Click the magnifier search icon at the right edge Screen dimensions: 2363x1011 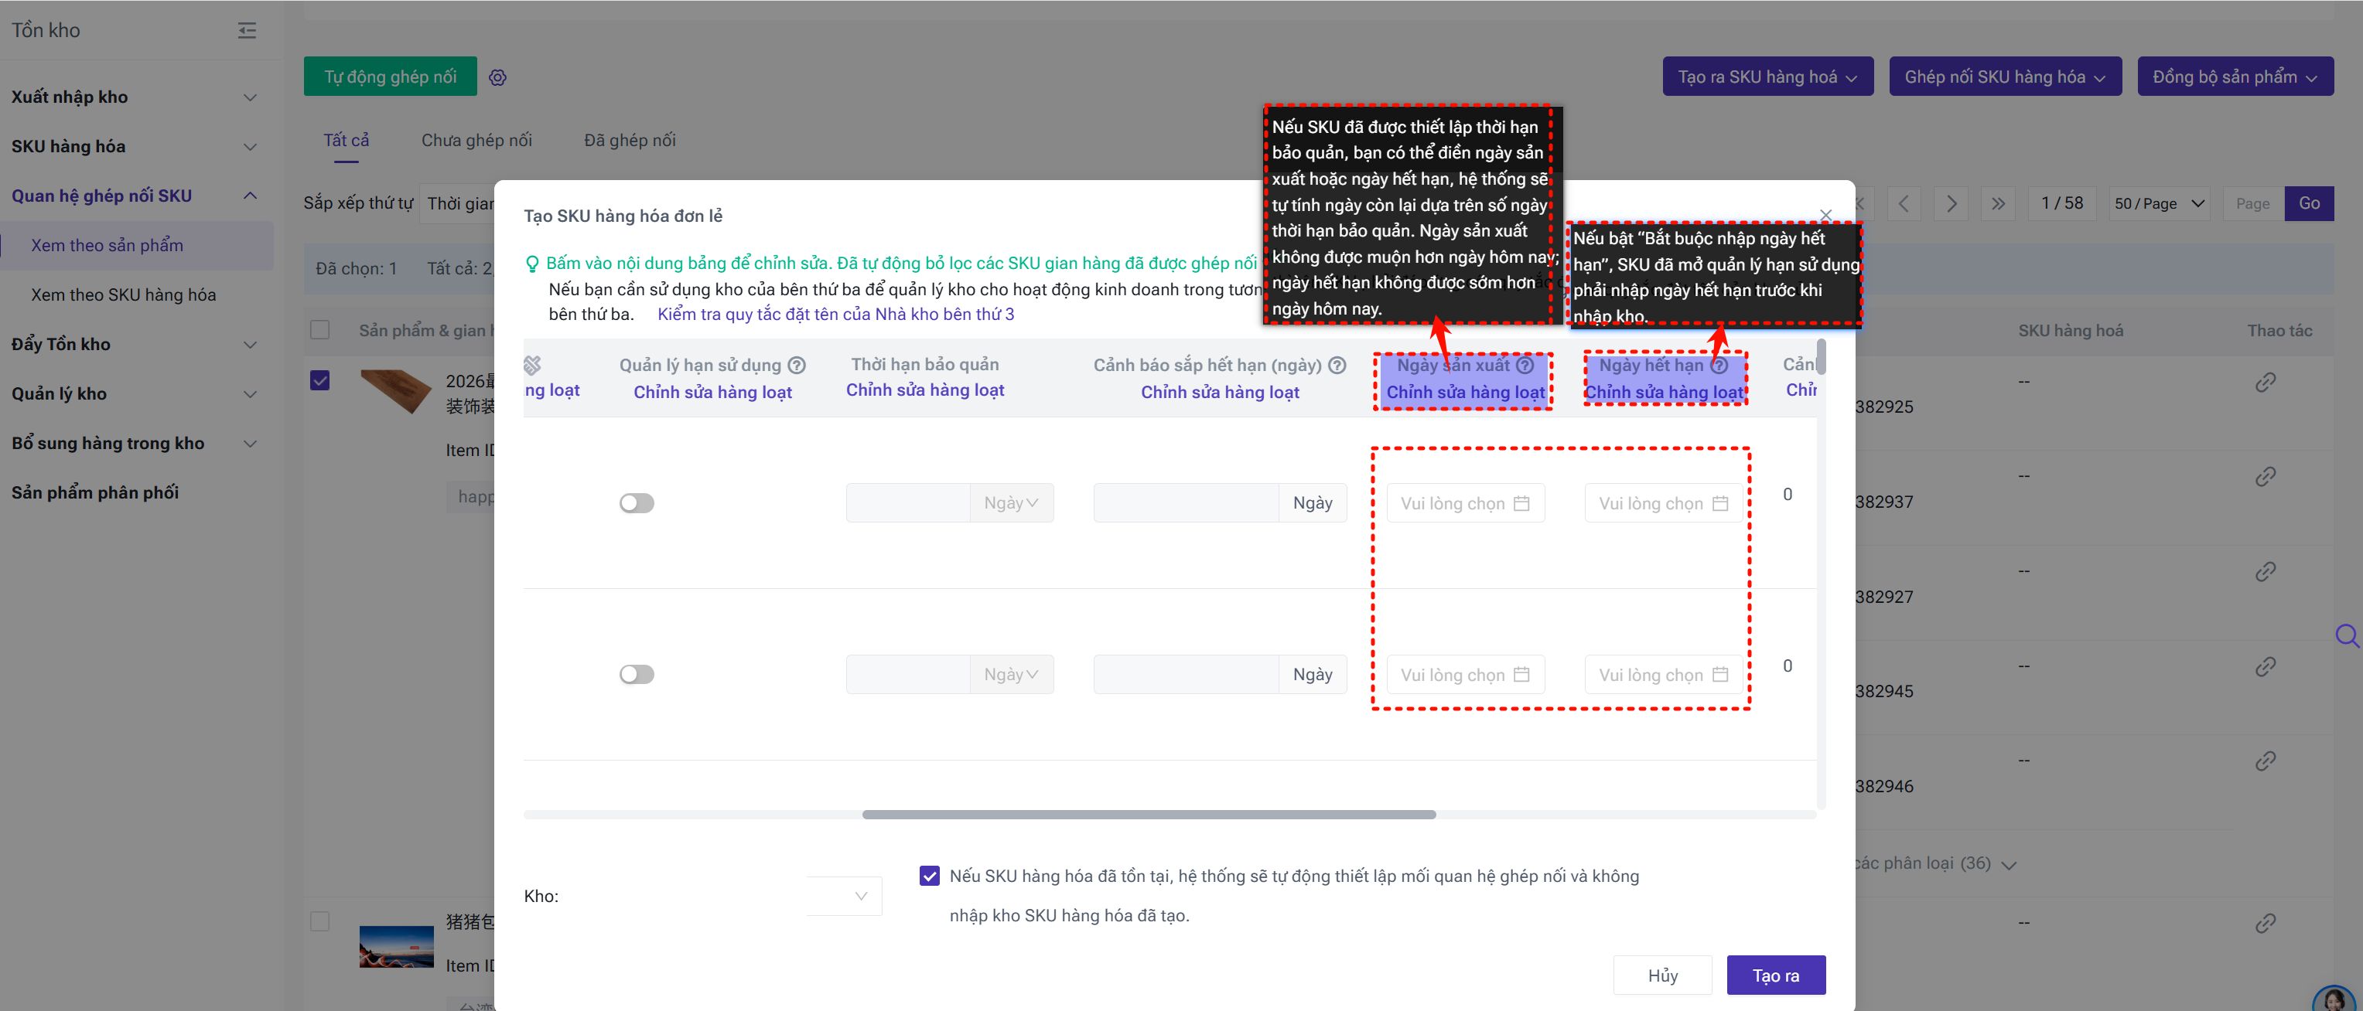coord(2347,635)
